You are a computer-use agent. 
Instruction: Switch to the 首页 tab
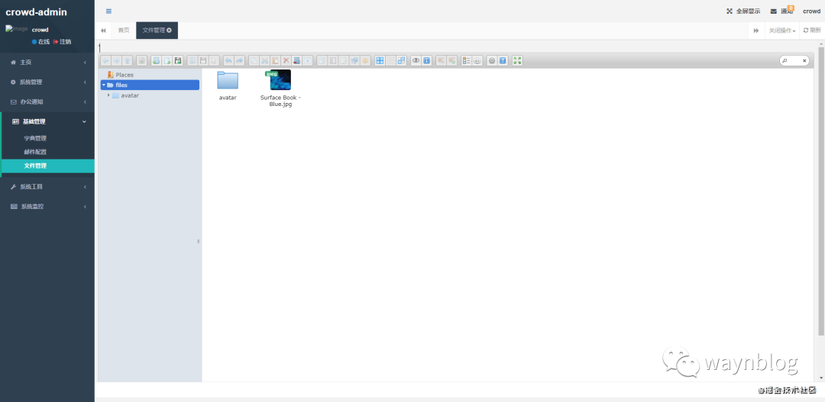(124, 31)
